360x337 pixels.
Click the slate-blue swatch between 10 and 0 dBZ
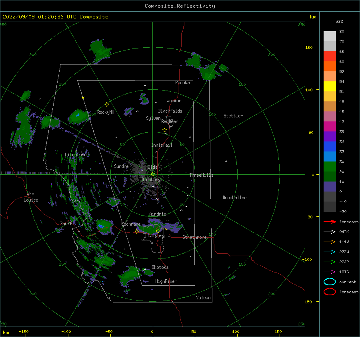point(330,187)
